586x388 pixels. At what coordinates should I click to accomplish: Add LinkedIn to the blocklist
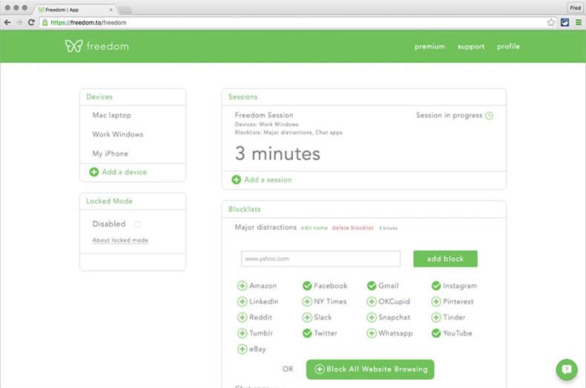tap(242, 302)
